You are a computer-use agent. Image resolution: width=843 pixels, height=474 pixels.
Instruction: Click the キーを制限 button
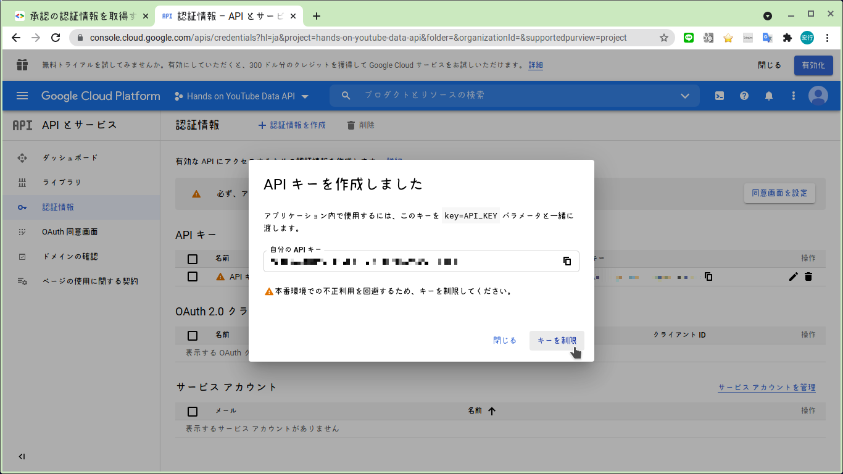pos(557,340)
